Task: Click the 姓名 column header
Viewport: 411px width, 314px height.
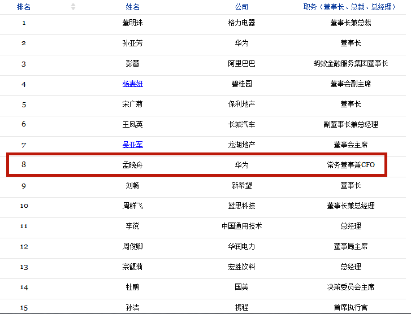Action: point(132,7)
